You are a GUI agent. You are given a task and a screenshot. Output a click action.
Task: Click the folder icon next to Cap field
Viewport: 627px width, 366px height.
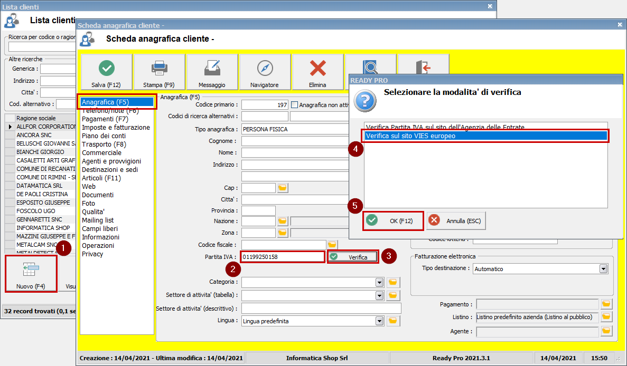pyautogui.click(x=283, y=188)
